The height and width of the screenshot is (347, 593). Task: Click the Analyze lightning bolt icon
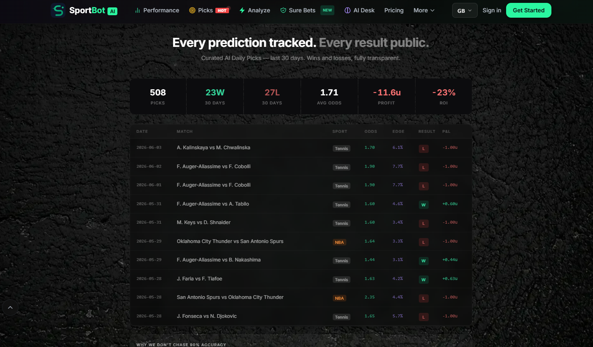[x=242, y=10]
